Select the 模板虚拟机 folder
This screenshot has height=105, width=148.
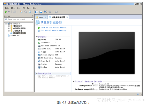(18, 26)
